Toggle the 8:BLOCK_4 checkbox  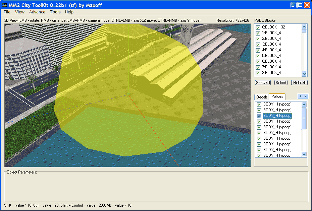tap(258, 73)
